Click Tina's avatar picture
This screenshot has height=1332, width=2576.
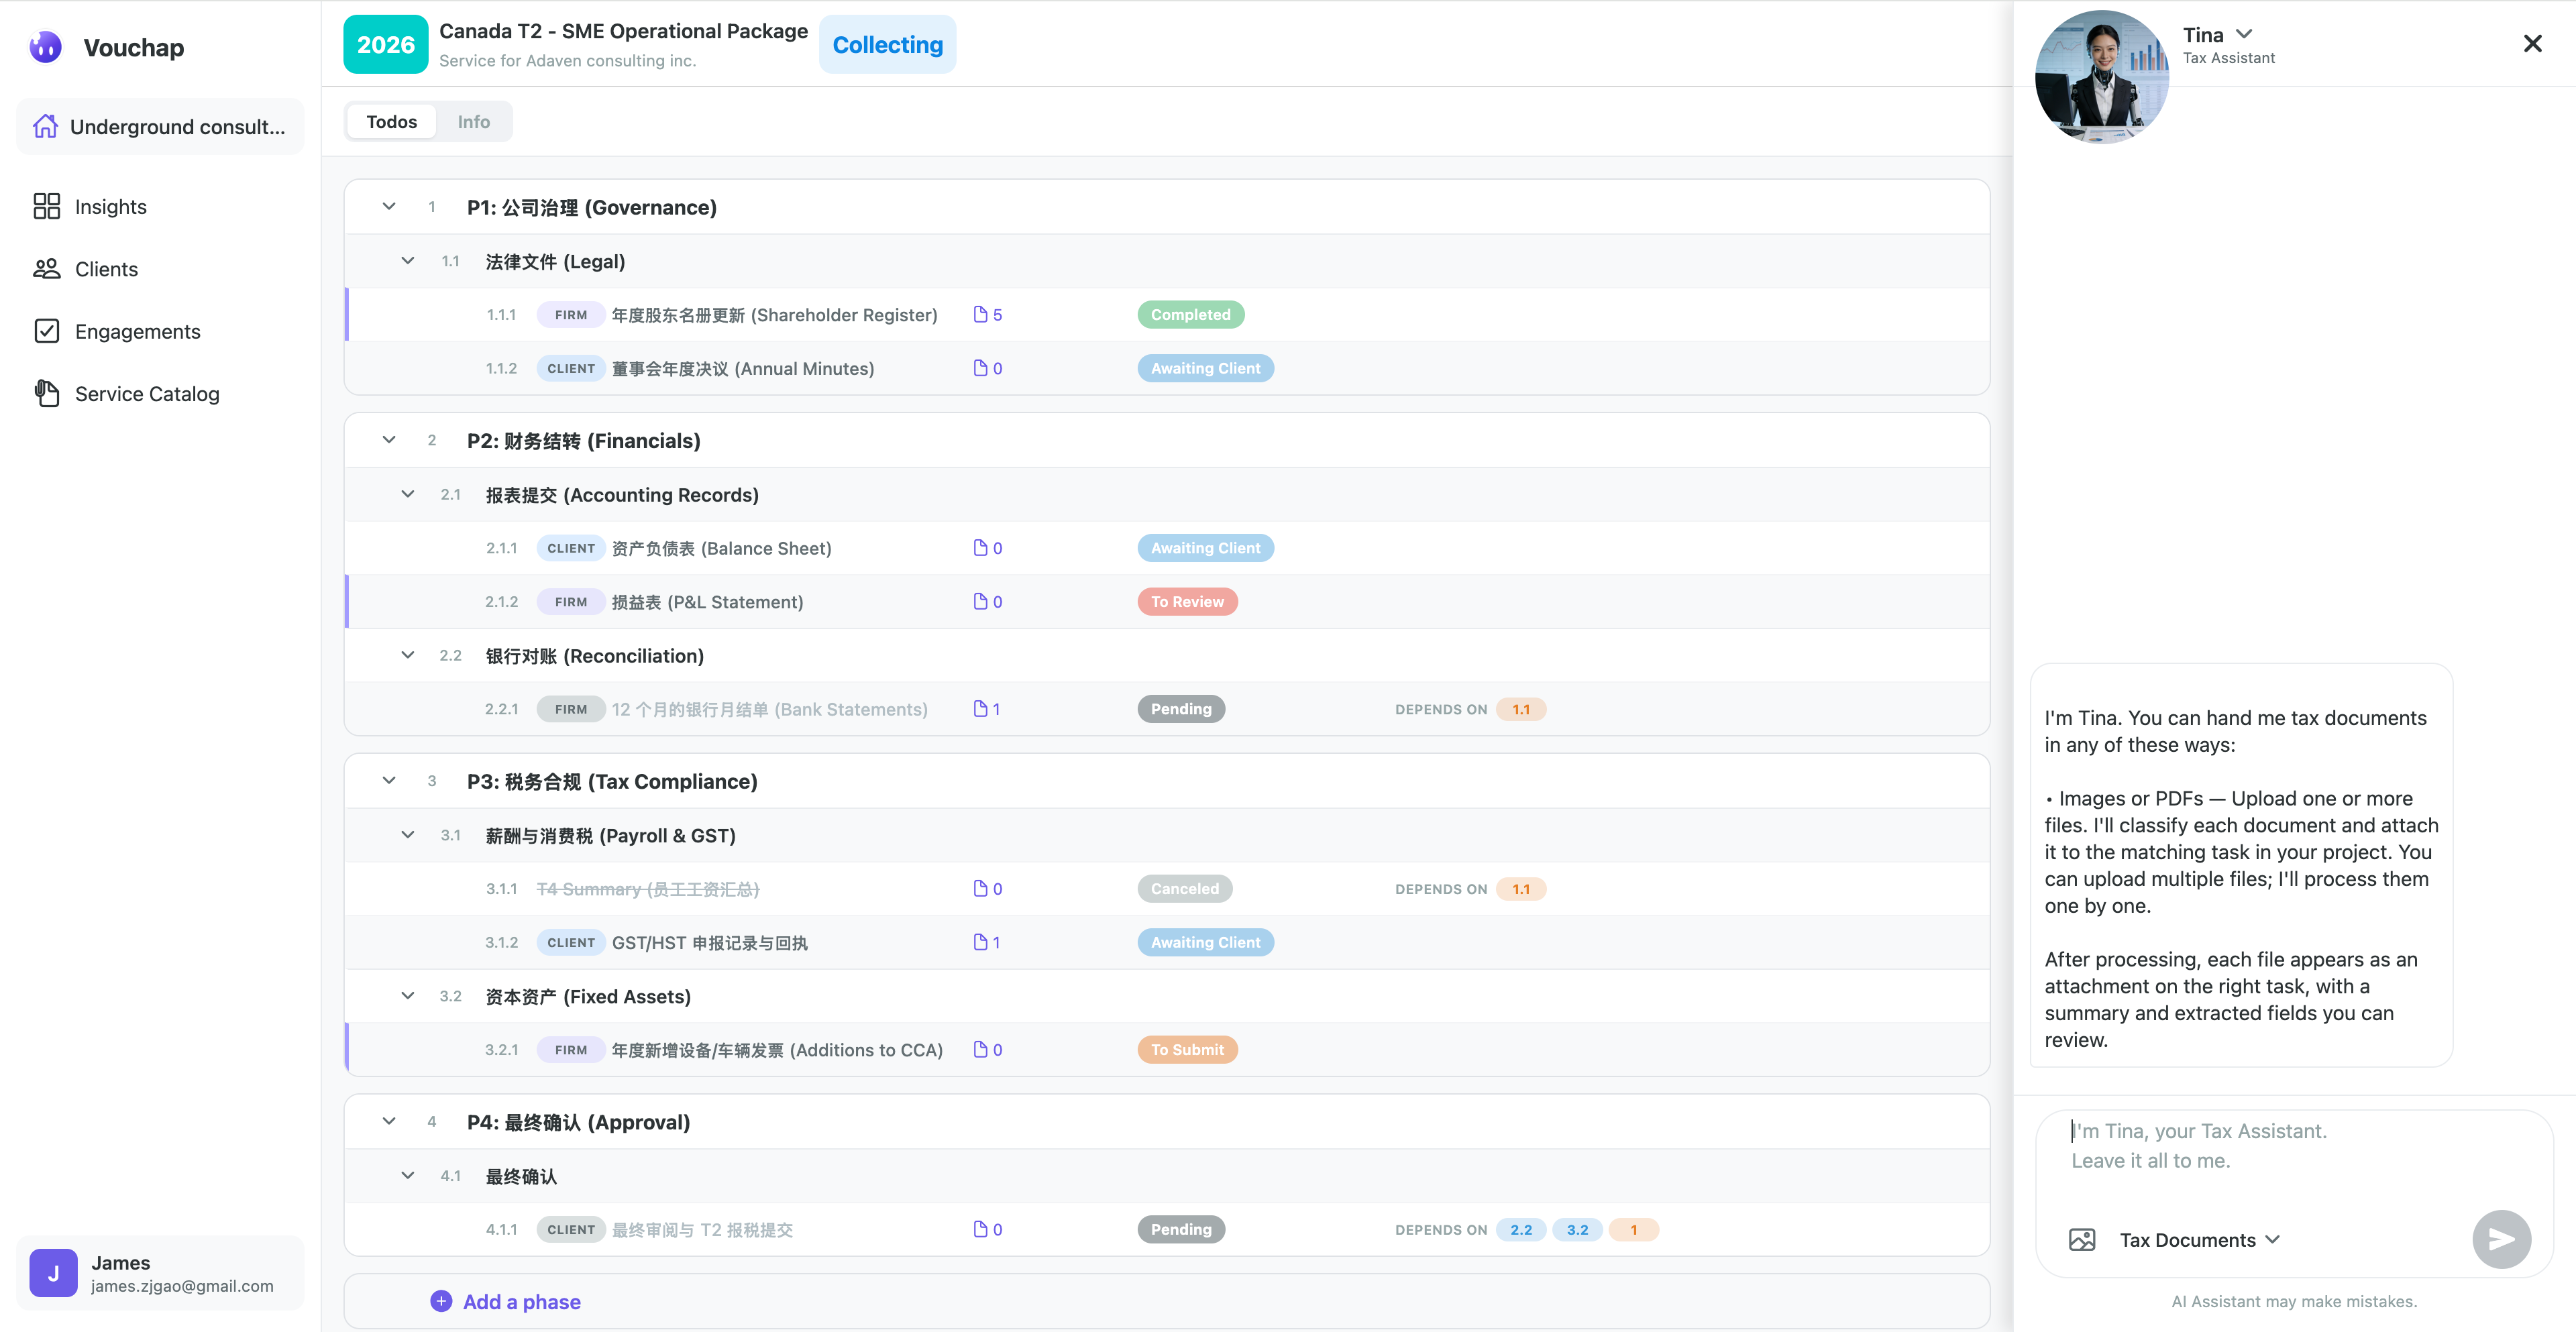click(2101, 75)
